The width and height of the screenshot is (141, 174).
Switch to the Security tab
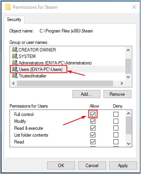[14, 19]
